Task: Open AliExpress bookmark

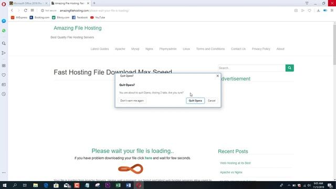Action: click(19, 17)
